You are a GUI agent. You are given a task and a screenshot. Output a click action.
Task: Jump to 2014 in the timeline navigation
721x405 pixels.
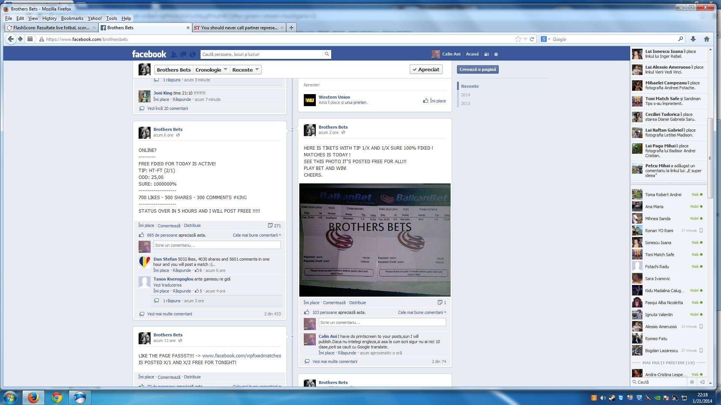click(x=466, y=95)
